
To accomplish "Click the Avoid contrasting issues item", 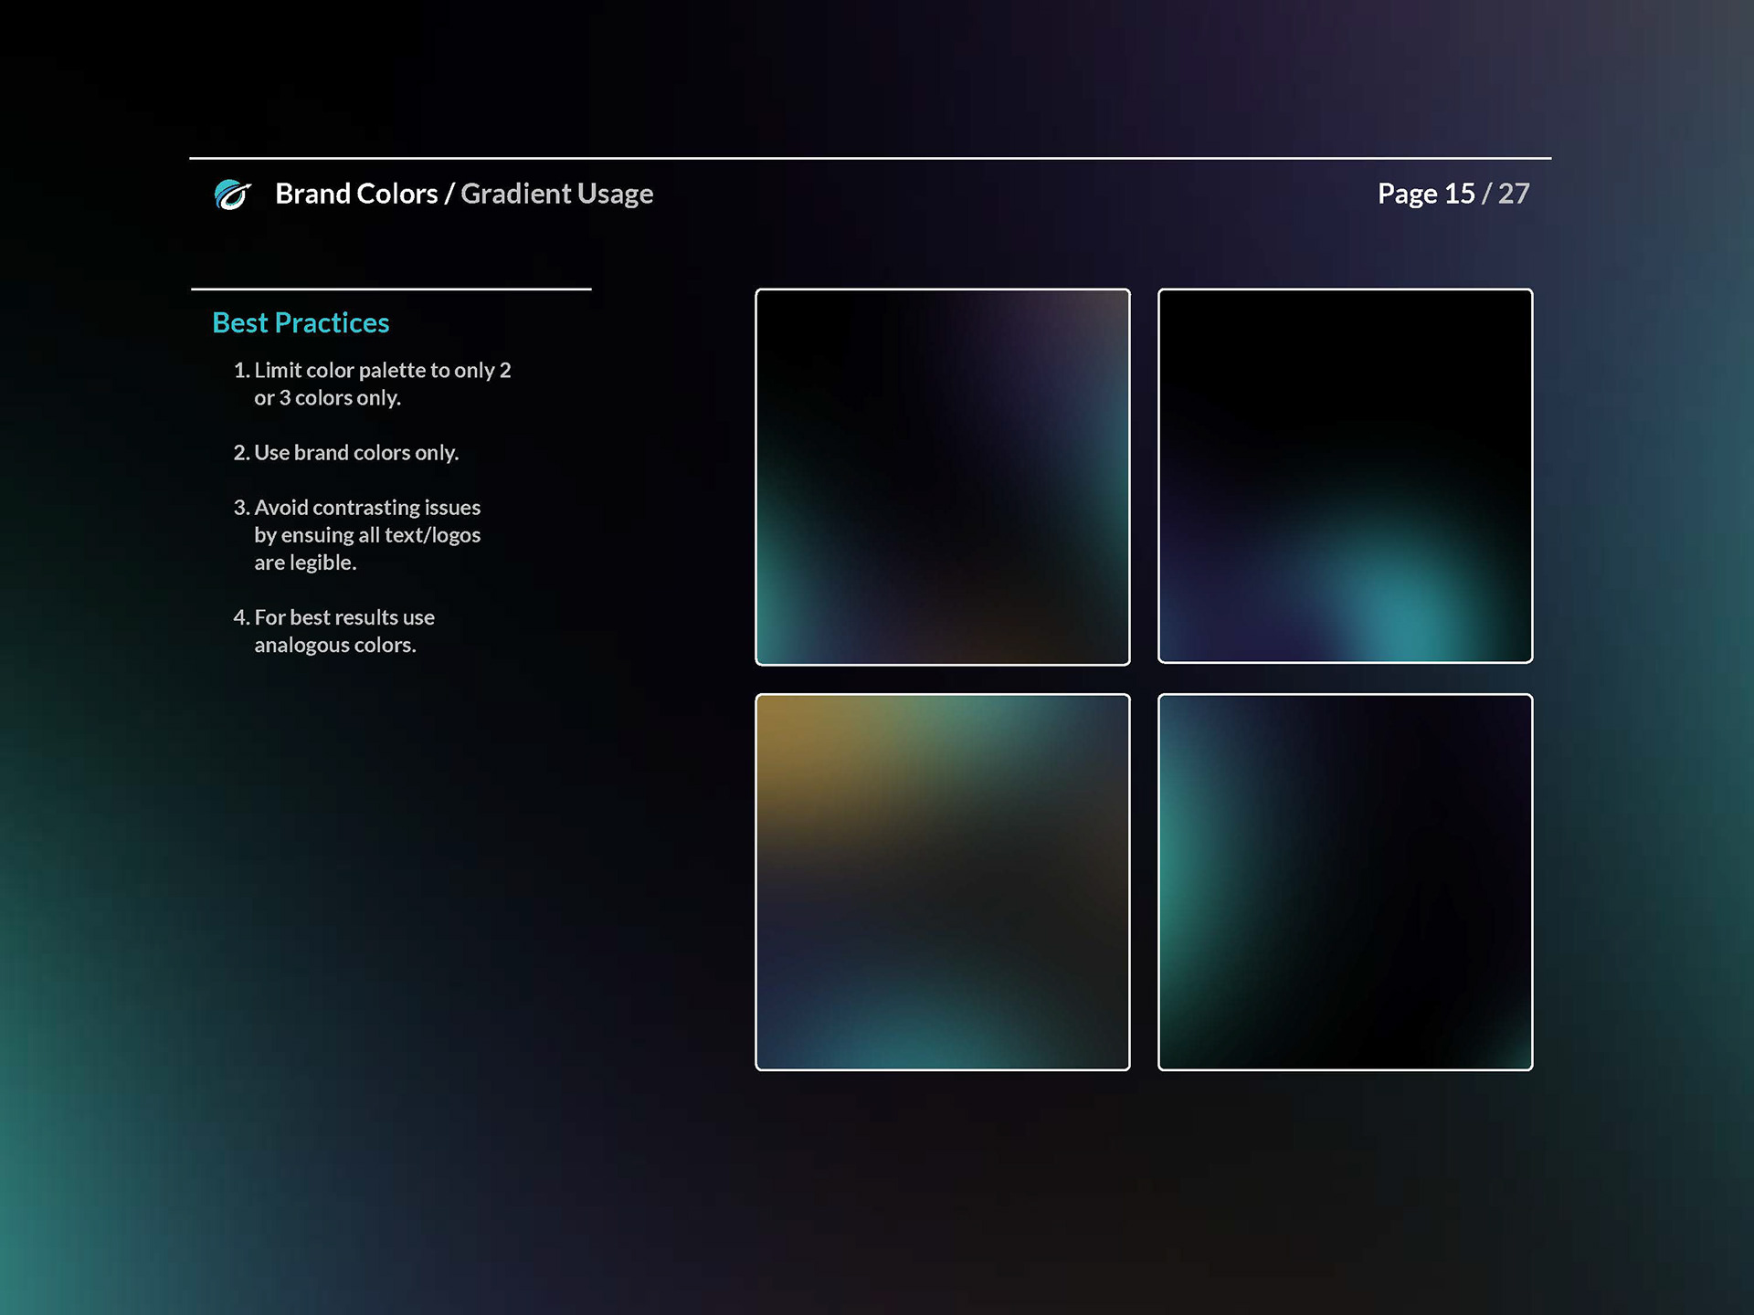I will 358,508.
